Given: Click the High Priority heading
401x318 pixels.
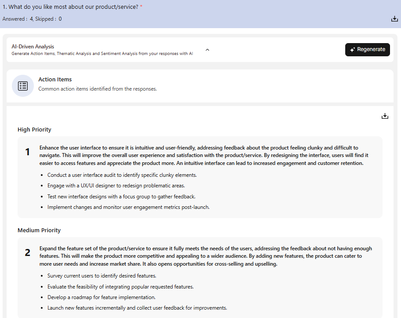Looking at the screenshot, I should (34, 130).
